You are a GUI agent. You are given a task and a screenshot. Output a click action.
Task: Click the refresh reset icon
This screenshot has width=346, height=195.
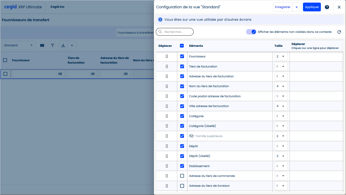pos(339,32)
